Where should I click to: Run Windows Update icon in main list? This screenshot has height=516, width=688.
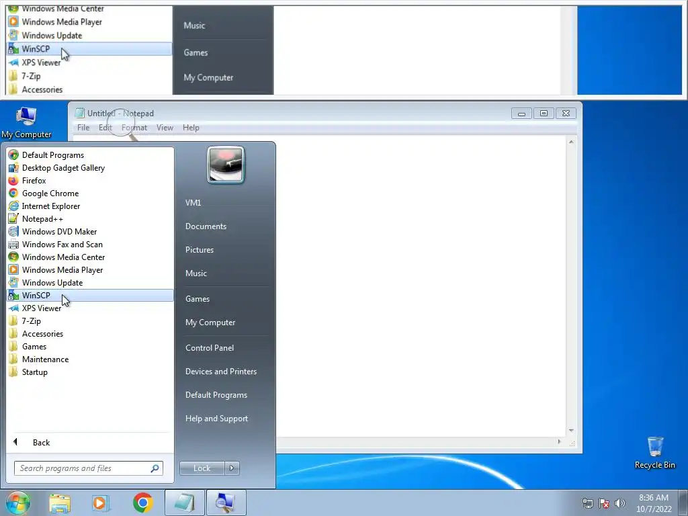coord(13,282)
